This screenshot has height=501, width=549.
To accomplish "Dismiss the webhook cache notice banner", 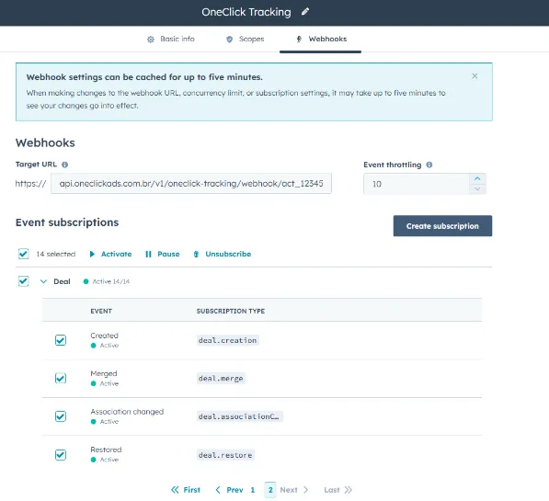I will point(475,76).
